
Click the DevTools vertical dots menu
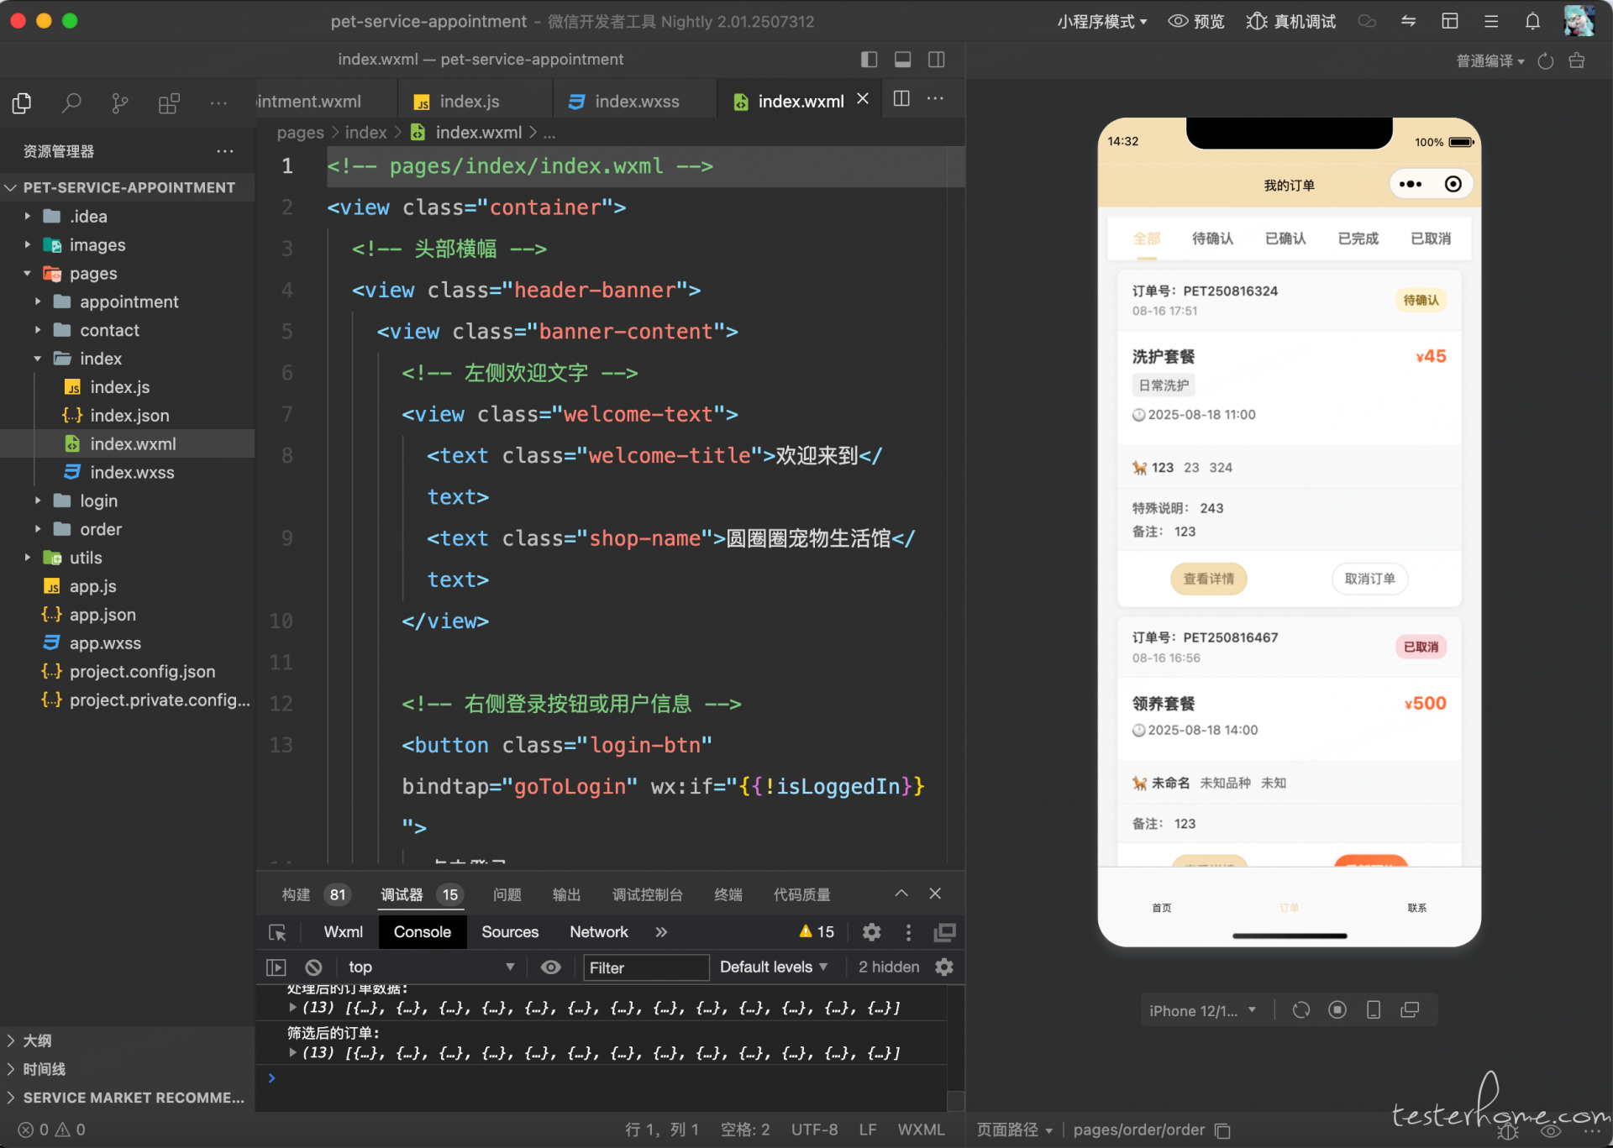(908, 932)
